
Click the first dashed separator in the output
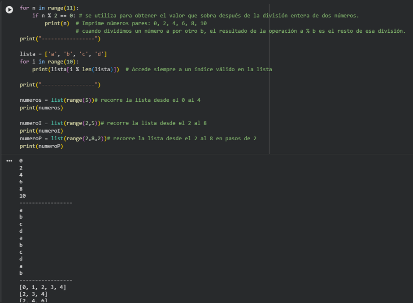tap(46, 203)
